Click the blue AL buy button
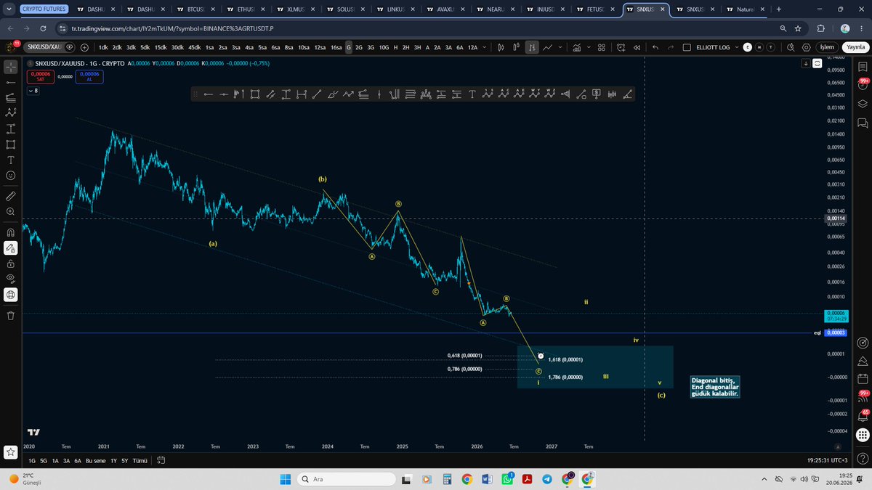 pos(89,76)
